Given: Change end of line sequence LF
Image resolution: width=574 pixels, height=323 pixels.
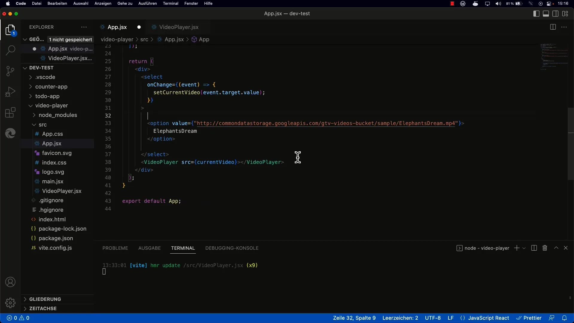Looking at the screenshot, I should coord(451,318).
